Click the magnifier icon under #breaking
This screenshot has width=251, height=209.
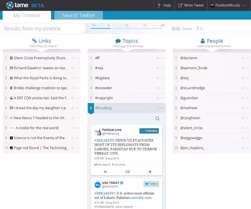coord(158,119)
